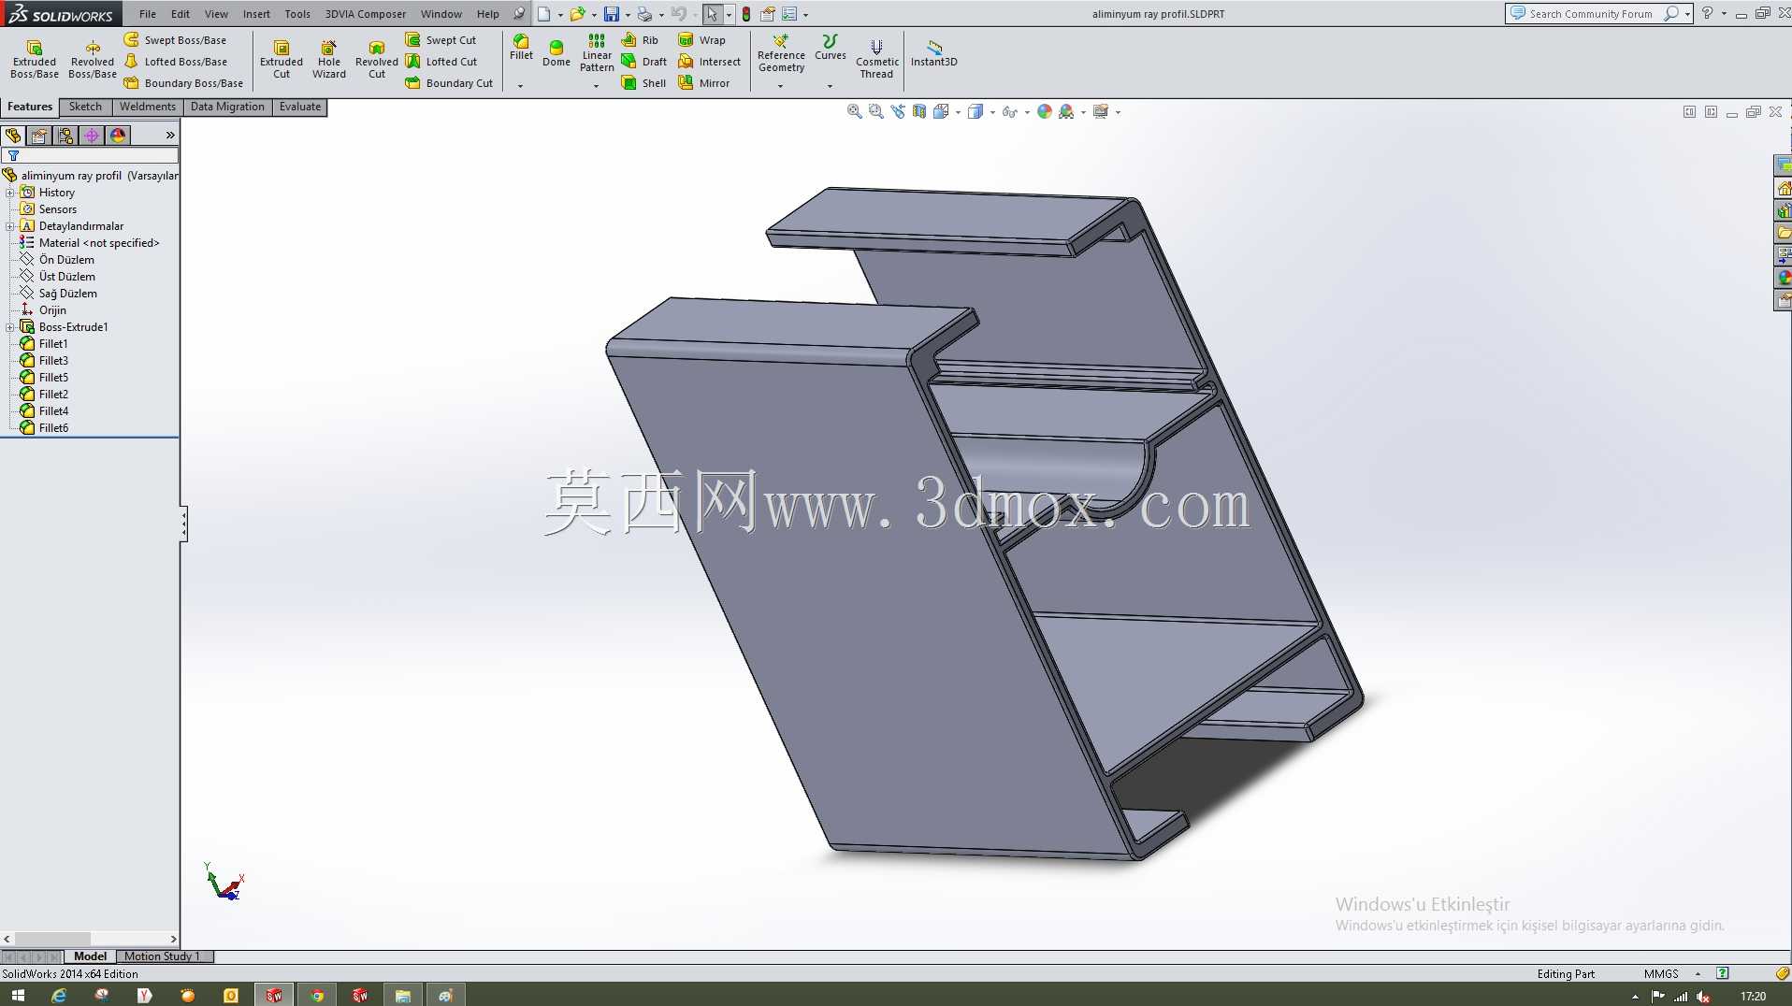Click the feature tree horizontal scrollbar

[x=90, y=939]
